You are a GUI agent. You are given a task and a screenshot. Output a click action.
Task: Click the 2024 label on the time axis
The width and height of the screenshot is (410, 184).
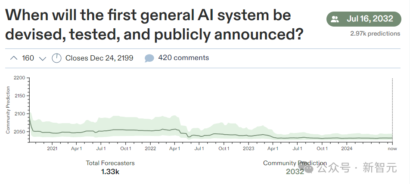click(347, 148)
